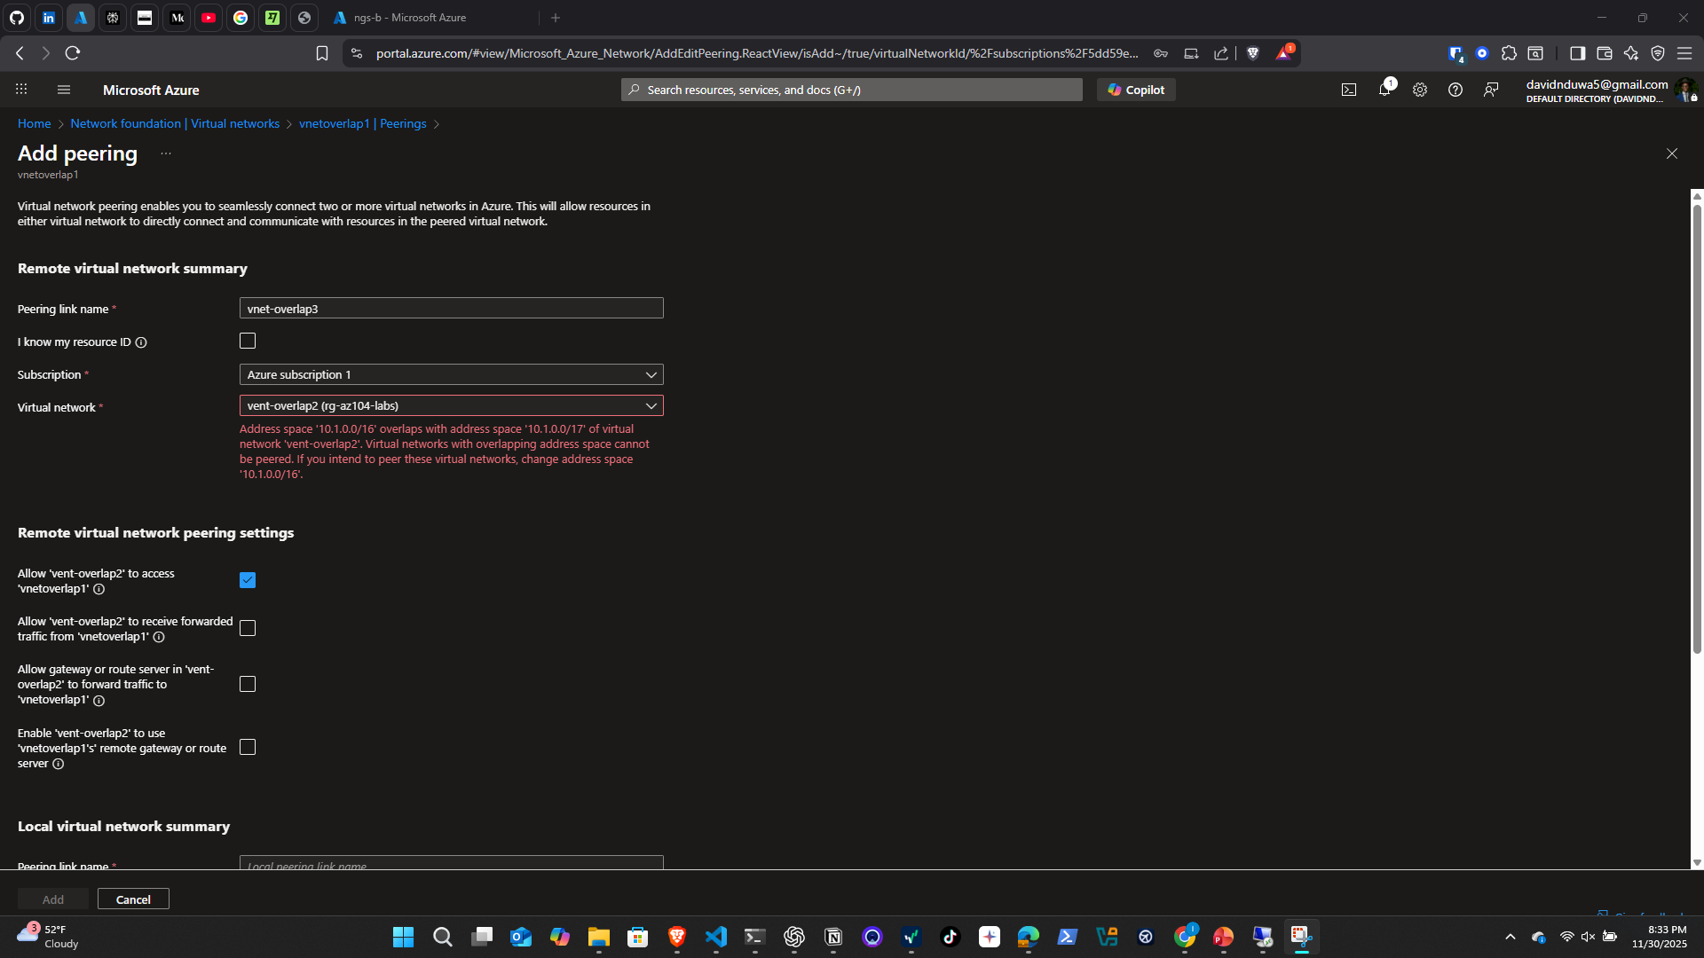Uncheck allow vent-overlap2 to access vnetoverlap1
This screenshot has height=958, width=1704.
[248, 580]
